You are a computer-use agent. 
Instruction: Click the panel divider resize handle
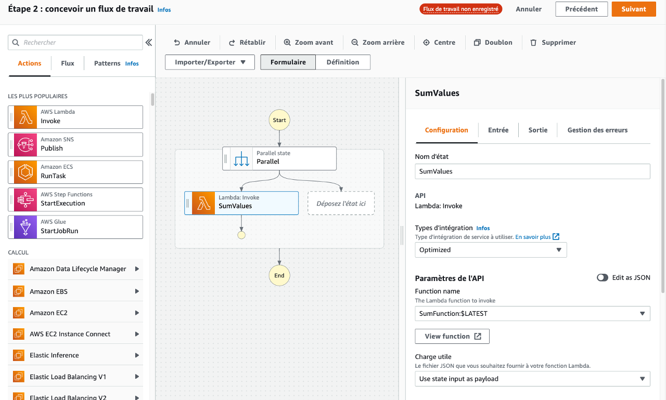pyautogui.click(x=402, y=235)
